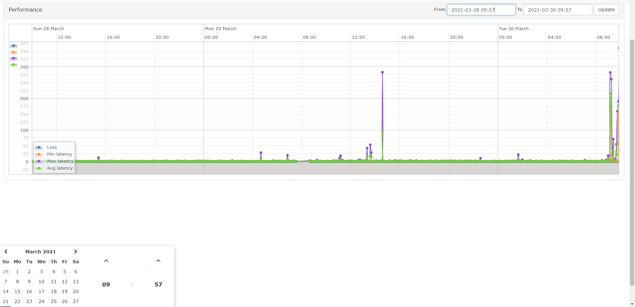Increment the hour using the up chevron
Screen dimensions: 635x307
[x=106, y=260]
